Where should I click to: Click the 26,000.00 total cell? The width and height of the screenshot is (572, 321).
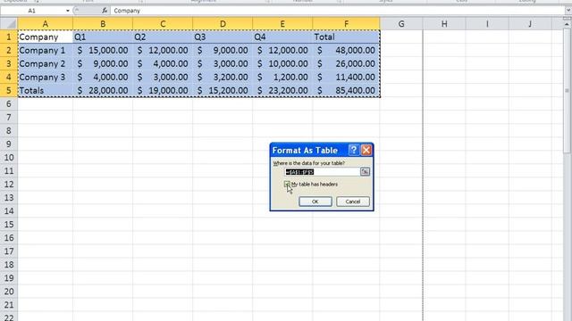coord(346,63)
